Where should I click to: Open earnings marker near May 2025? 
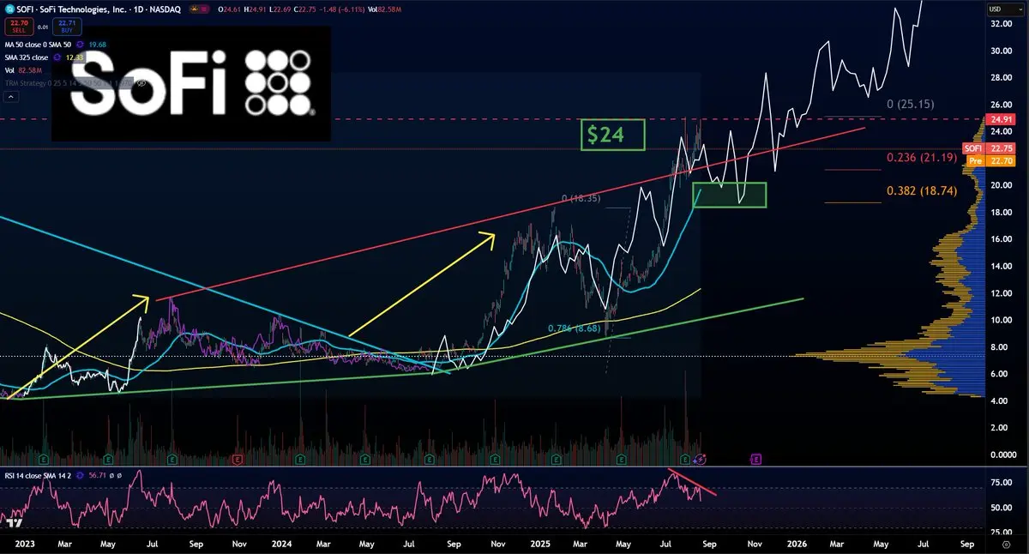coord(621,459)
